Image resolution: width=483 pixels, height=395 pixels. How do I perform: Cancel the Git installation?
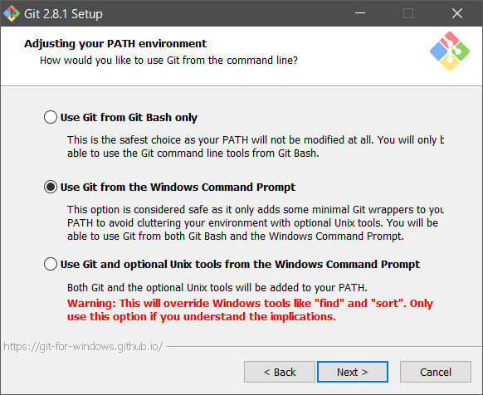(x=436, y=372)
